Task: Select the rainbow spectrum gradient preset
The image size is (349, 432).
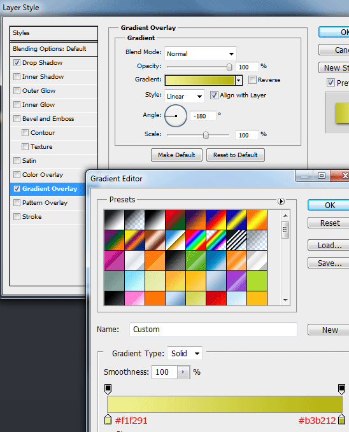Action: coord(196,240)
